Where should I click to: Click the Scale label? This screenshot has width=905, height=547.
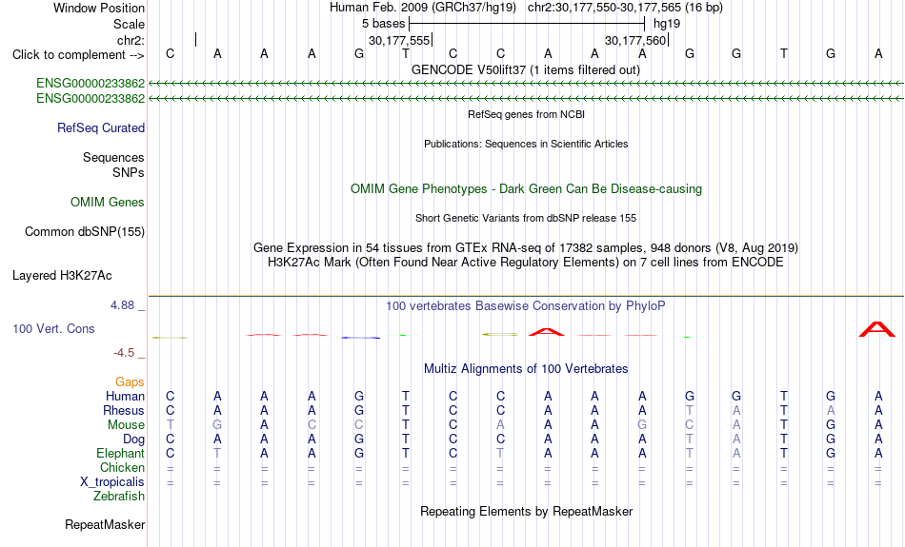129,24
